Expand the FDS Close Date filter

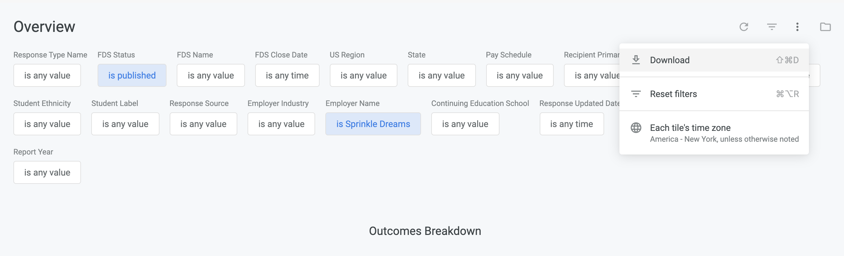[x=287, y=75]
